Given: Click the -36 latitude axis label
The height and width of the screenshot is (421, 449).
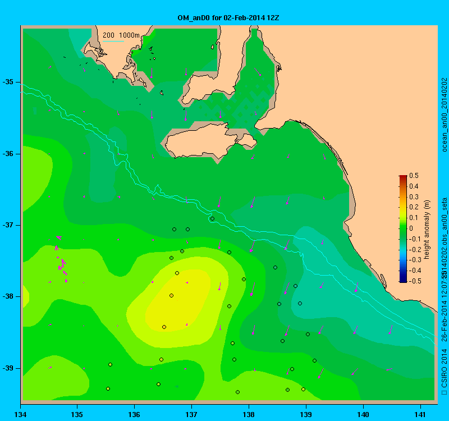Looking at the screenshot, I should (8, 154).
